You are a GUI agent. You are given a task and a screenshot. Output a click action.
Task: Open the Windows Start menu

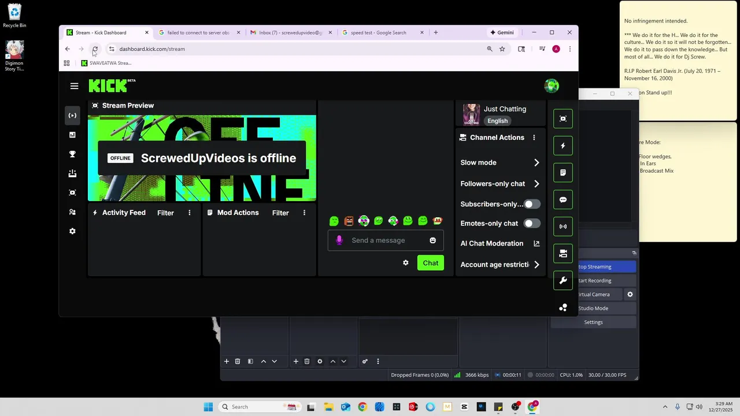208,407
